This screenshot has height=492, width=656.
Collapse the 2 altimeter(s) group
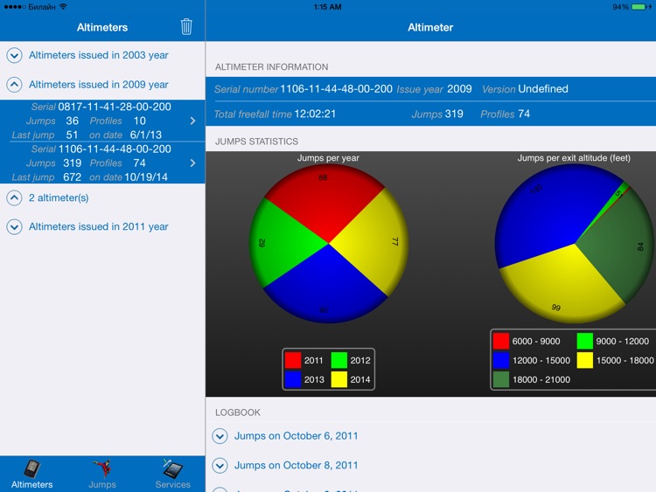pos(14,197)
